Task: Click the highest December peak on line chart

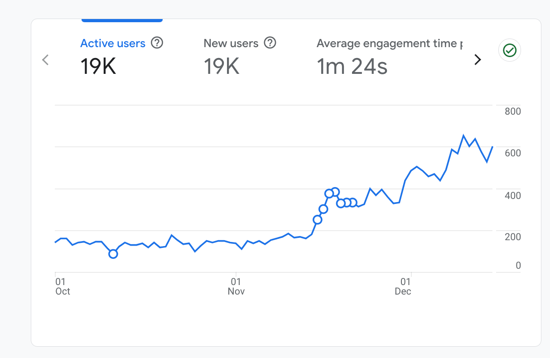Action: pyautogui.click(x=463, y=135)
